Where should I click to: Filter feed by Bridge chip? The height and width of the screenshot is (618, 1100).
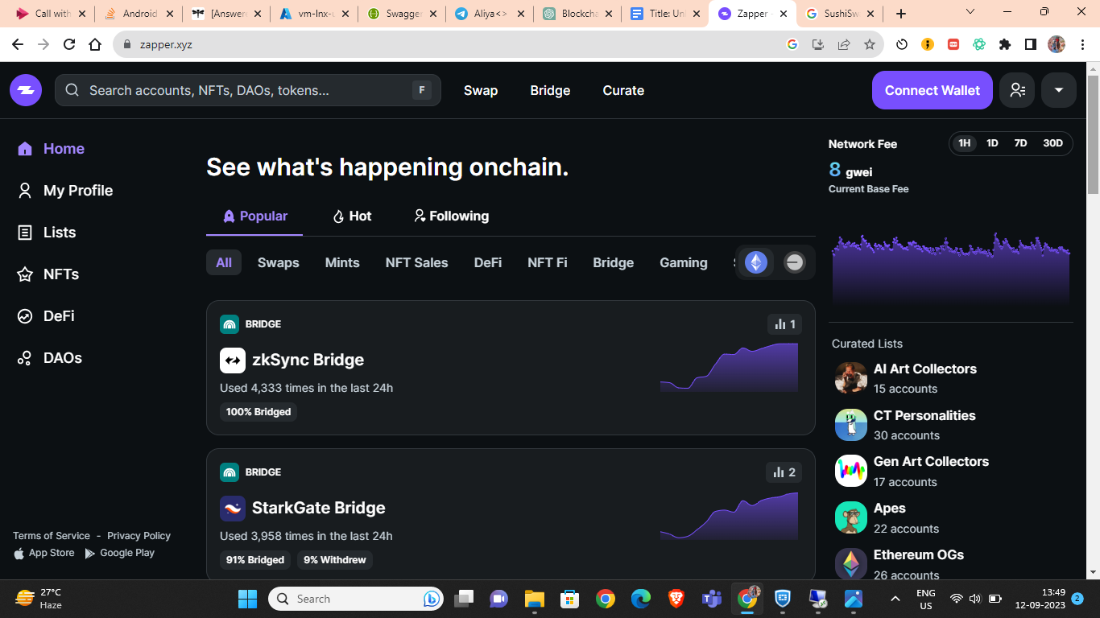pos(614,262)
